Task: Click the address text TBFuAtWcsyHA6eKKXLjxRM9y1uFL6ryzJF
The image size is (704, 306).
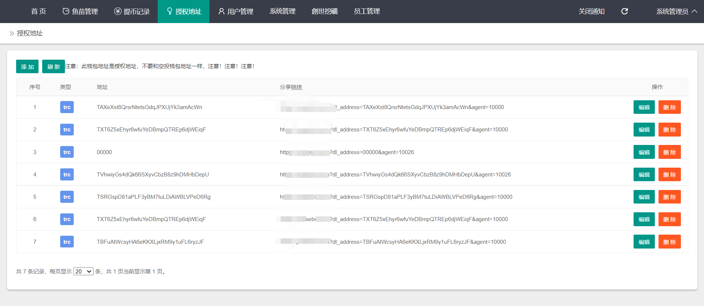Action: (x=150, y=242)
